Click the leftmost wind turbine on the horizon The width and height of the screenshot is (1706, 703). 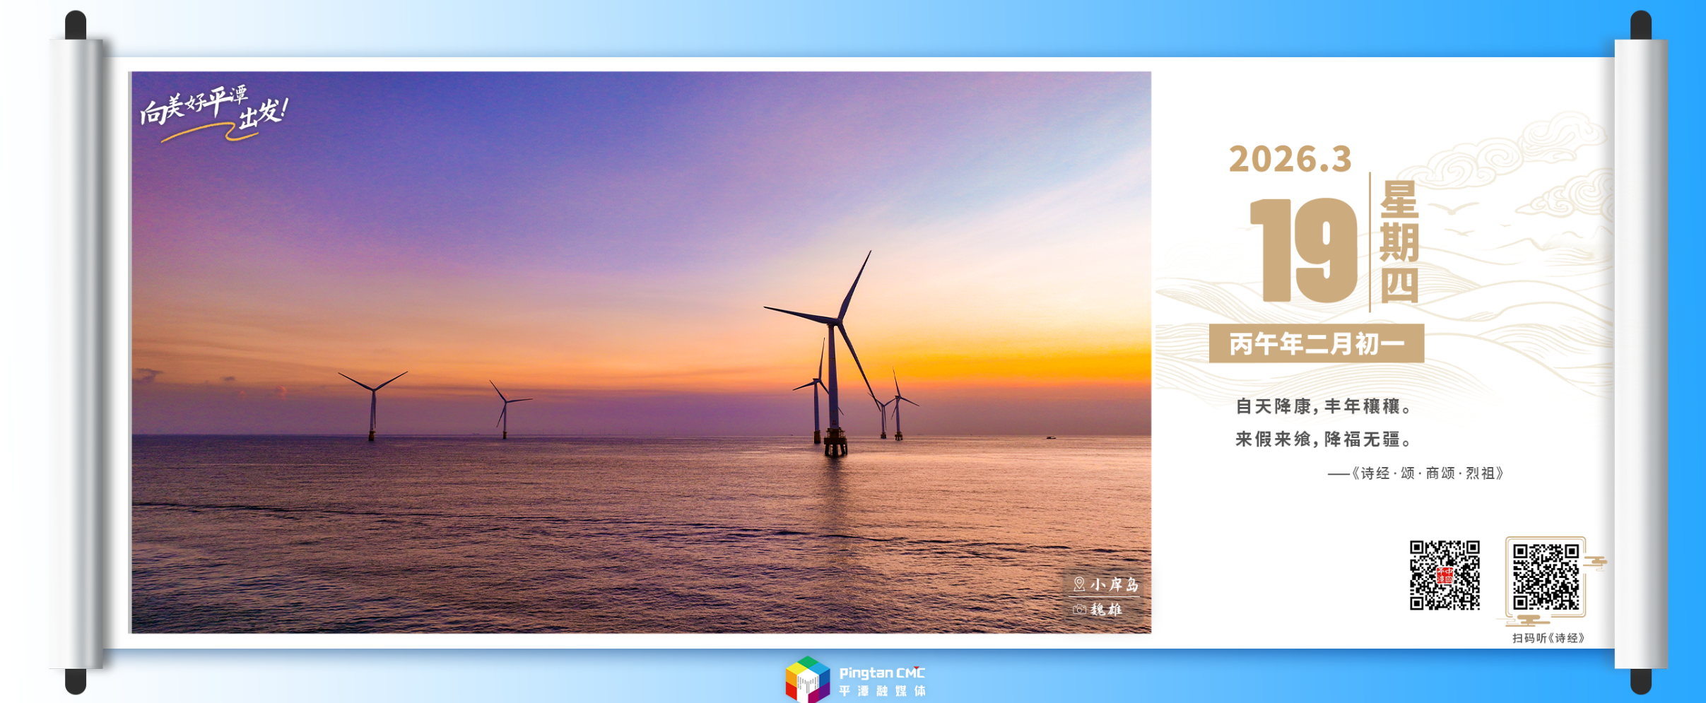(372, 403)
